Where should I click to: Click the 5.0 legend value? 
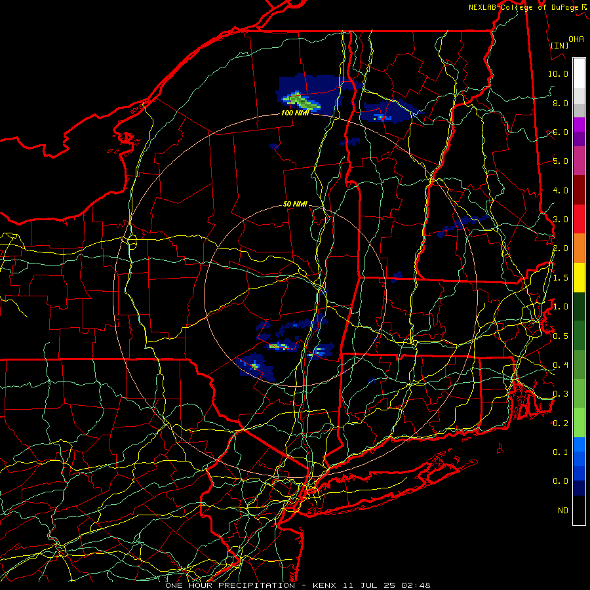(560, 161)
